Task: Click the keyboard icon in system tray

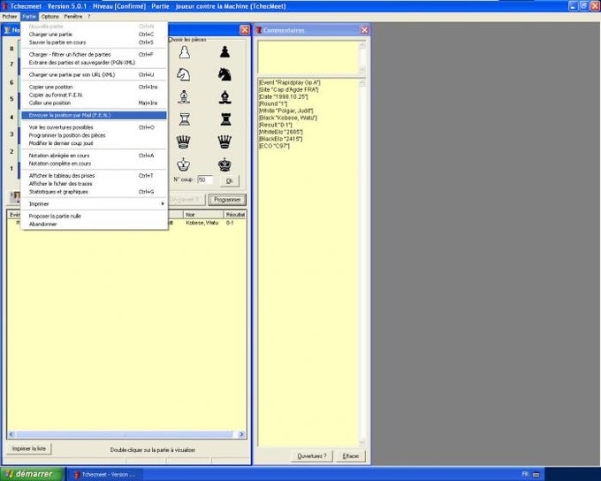Action: coord(536,475)
